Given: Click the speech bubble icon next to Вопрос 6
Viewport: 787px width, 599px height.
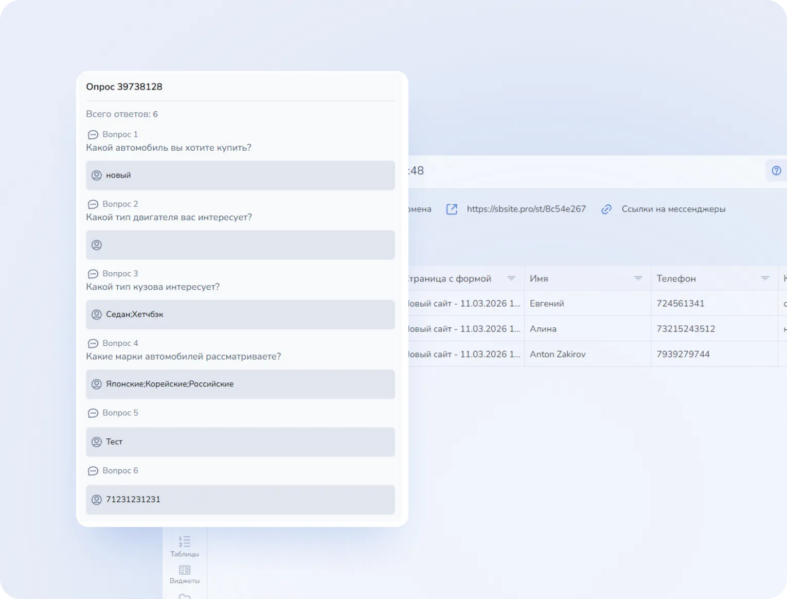Looking at the screenshot, I should point(93,471).
